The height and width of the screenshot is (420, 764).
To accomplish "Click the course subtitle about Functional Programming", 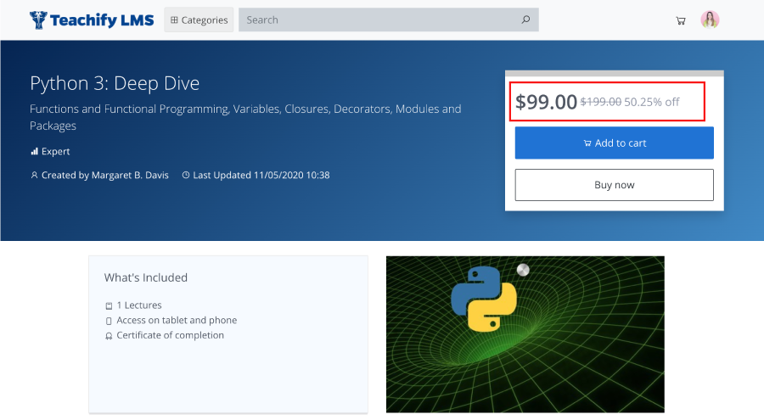I will pyautogui.click(x=245, y=117).
